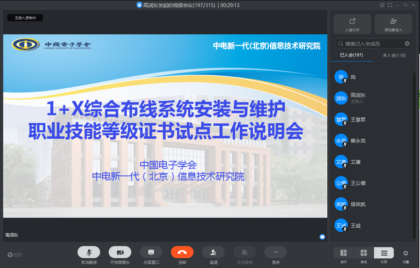This screenshot has width=420, height=268.
Task: Clear the member search field with the X icon
Action: point(407,43)
